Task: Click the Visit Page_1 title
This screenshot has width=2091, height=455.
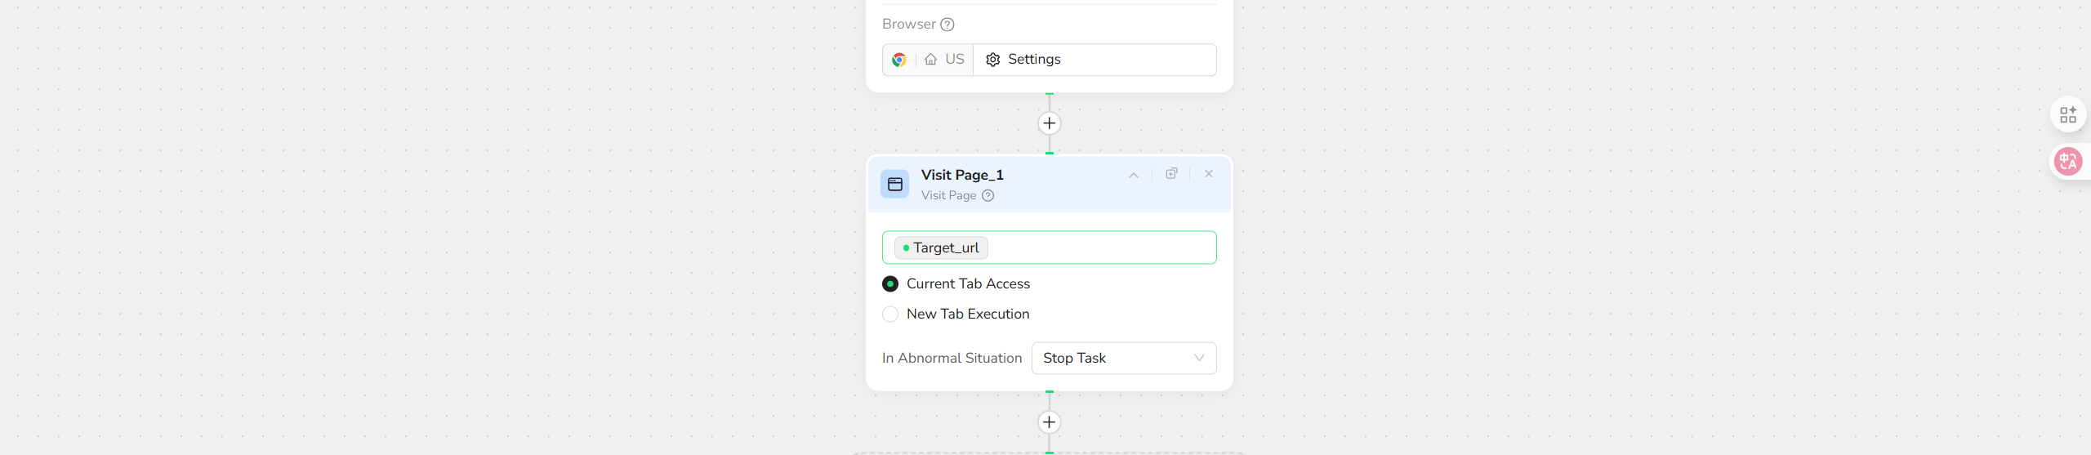Action: (x=962, y=175)
